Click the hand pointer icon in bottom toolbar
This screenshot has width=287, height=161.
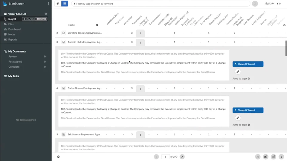coord(258,157)
